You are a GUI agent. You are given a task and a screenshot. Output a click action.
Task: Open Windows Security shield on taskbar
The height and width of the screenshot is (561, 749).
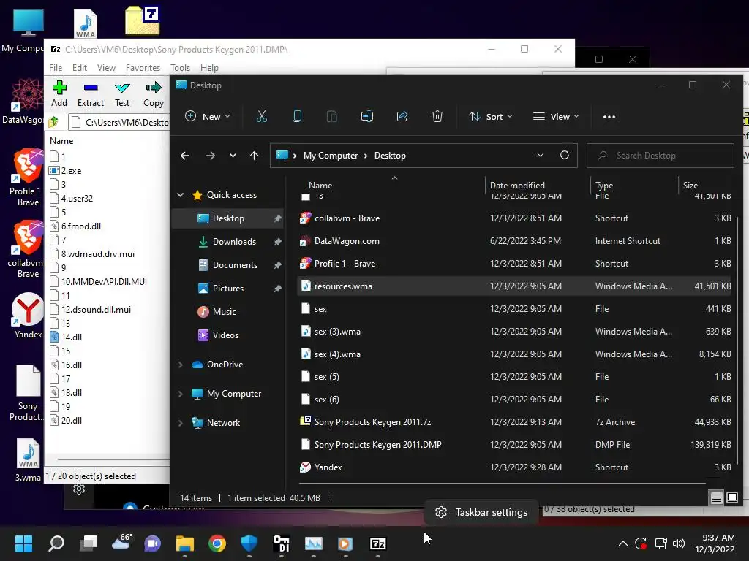249,543
